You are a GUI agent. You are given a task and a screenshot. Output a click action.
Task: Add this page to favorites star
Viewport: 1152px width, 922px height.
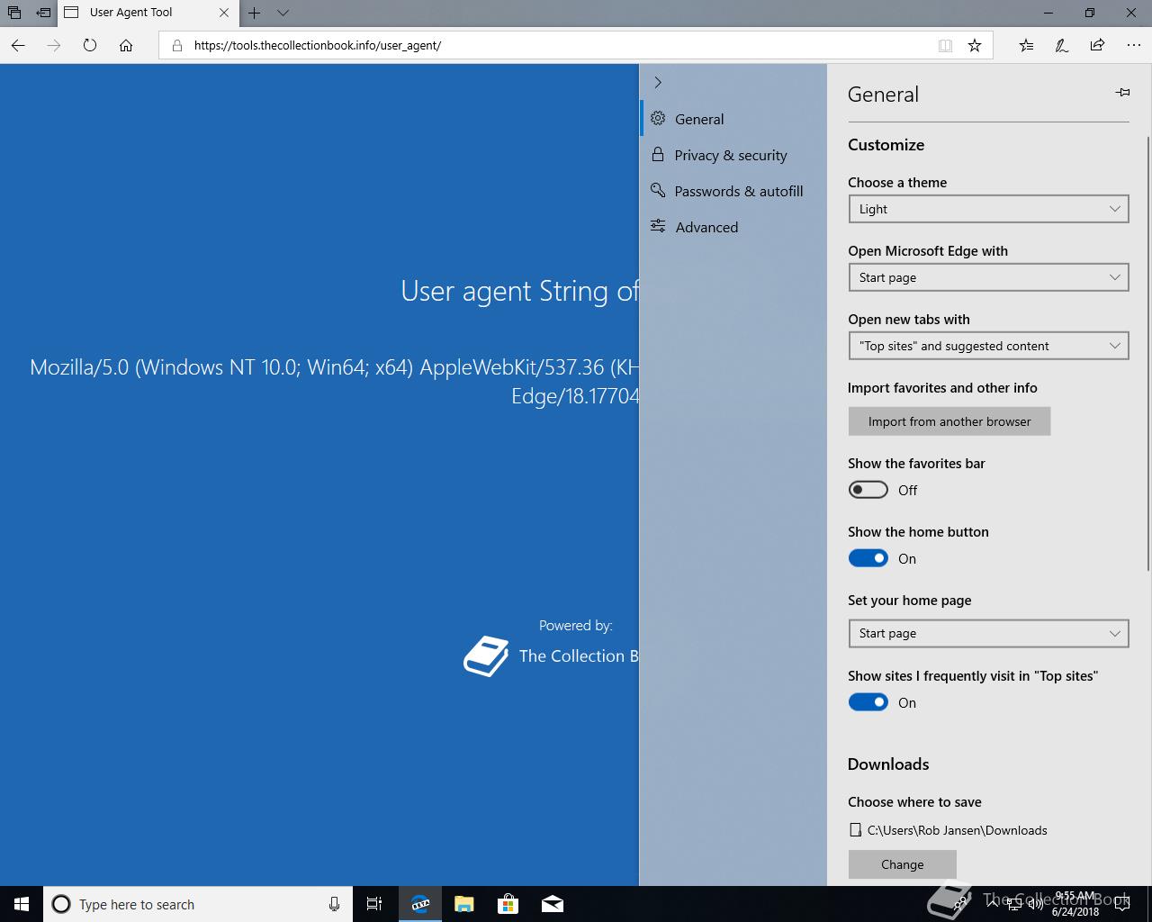(975, 45)
